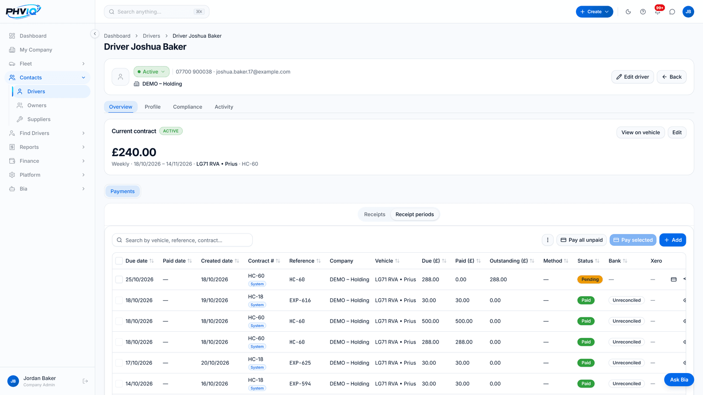Tick the select-all checkbox in table header
This screenshot has width=703, height=395.
click(x=119, y=261)
